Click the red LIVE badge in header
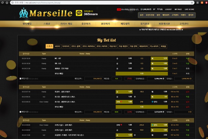 point(119,9)
